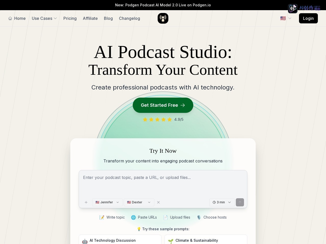
Task: Click the Login button
Action: [x=308, y=18]
